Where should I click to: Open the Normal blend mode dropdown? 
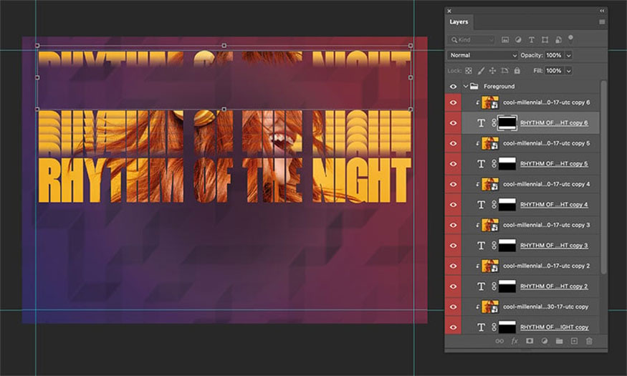(483, 55)
